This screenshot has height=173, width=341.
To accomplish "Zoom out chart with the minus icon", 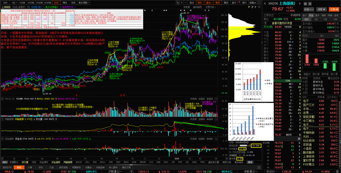I will (185, 3).
